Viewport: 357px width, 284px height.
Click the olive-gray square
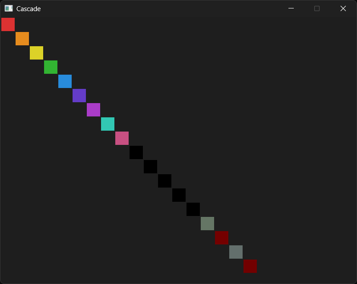coord(207,224)
